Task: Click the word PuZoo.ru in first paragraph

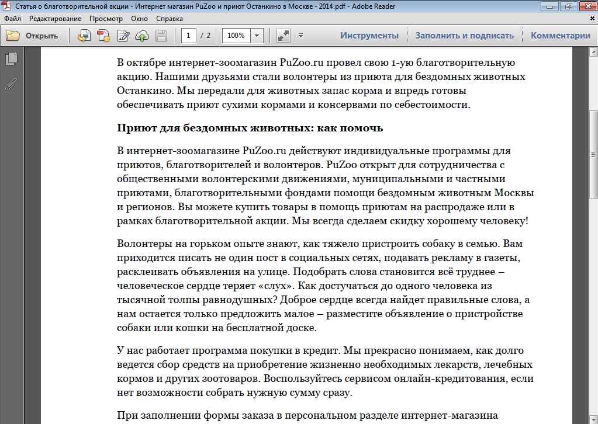Action: 302,62
